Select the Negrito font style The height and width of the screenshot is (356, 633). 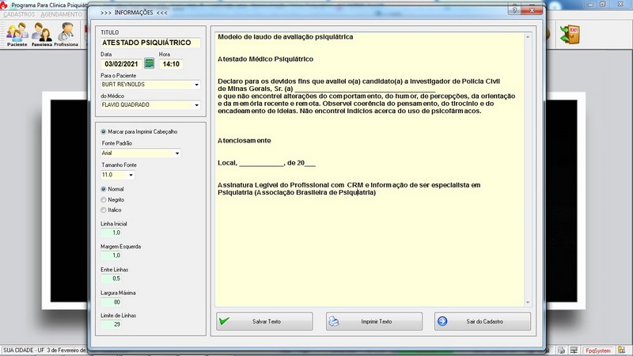103,199
